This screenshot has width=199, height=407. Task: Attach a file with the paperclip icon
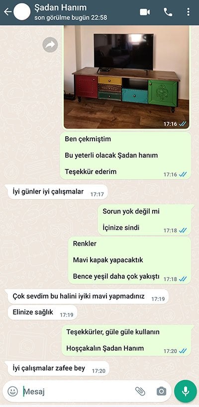(x=139, y=391)
